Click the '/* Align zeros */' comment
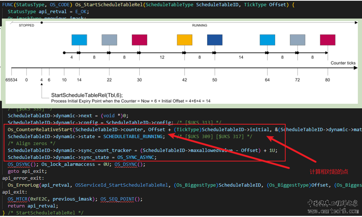This screenshot has height=217, width=362. click(x=32, y=144)
